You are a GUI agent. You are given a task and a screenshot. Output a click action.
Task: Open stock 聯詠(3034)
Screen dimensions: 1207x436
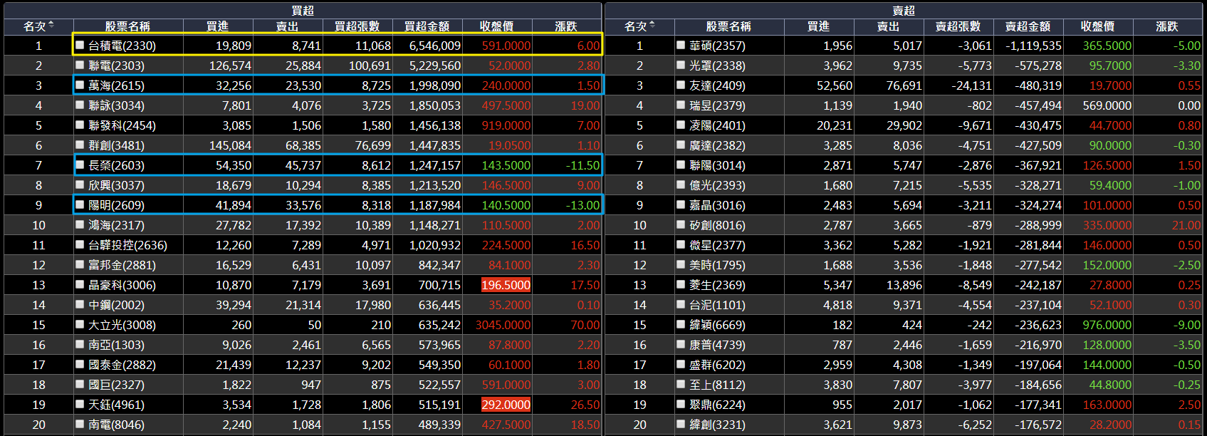(116, 105)
